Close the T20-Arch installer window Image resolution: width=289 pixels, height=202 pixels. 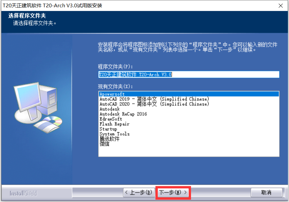click(280, 6)
